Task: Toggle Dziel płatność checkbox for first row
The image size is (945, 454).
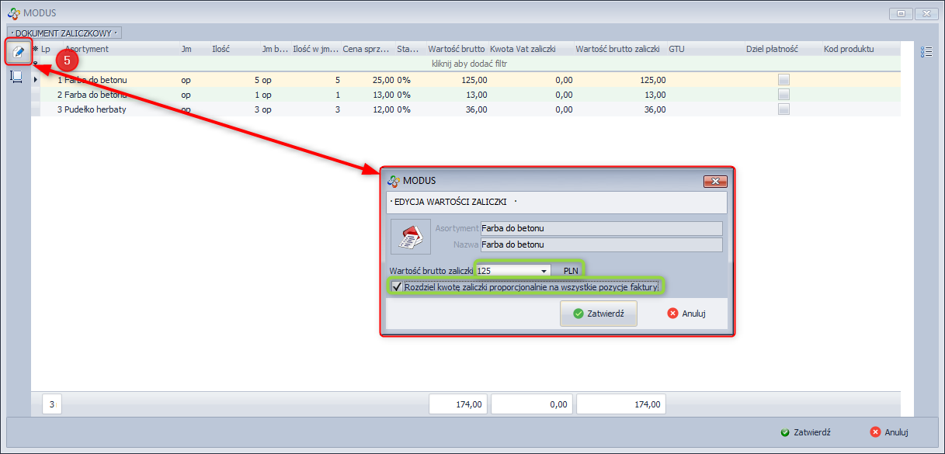Action: [783, 80]
